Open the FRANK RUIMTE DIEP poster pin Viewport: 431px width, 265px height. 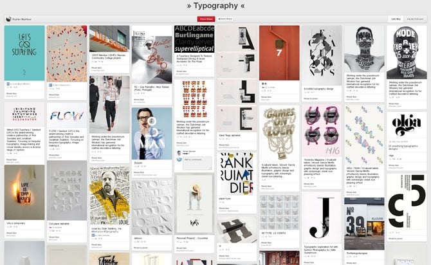click(237, 174)
